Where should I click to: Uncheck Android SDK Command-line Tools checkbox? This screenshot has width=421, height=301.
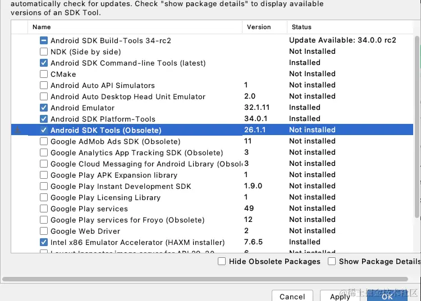click(x=43, y=63)
